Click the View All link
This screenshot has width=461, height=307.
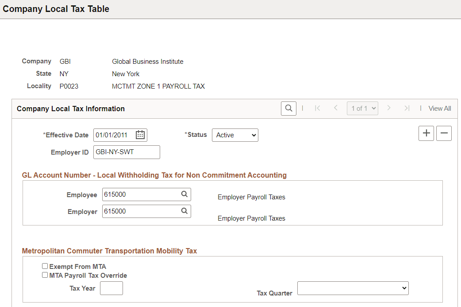(x=439, y=108)
